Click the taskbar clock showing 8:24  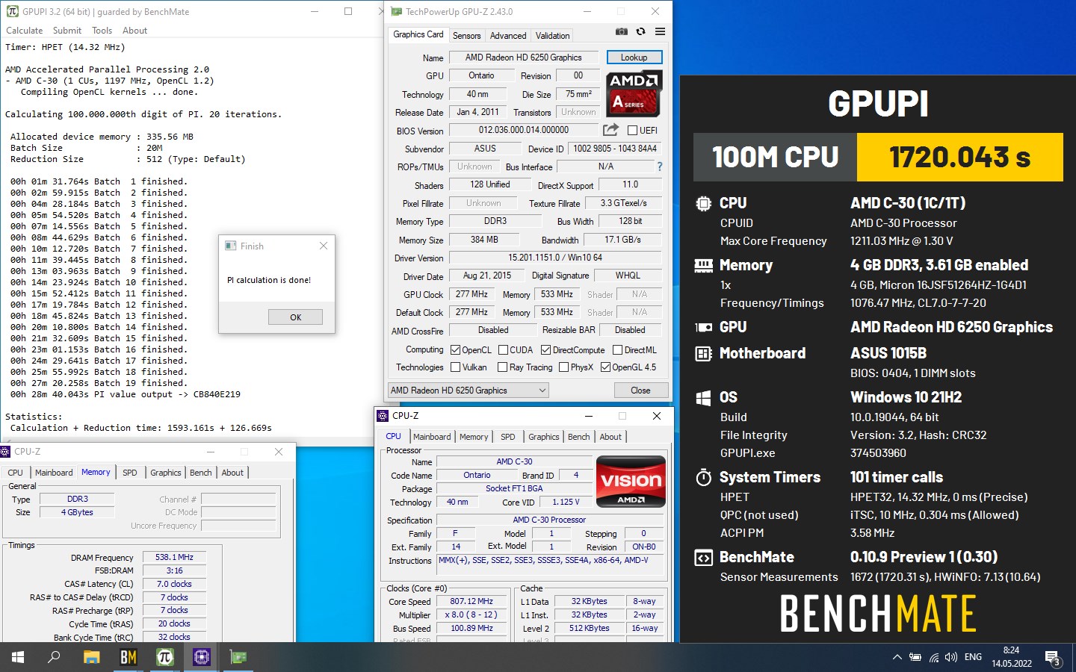point(1012,657)
